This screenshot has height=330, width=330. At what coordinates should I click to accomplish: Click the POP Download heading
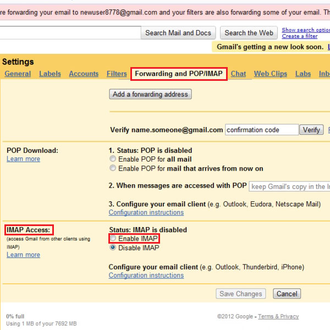click(x=32, y=150)
